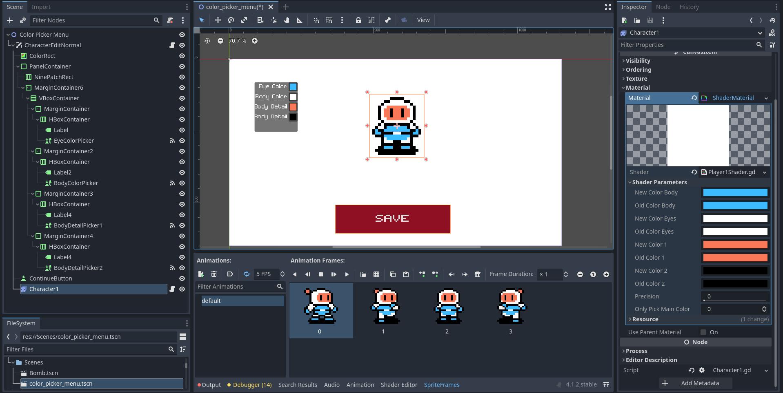This screenshot has width=783, height=393.
Task: Zoom in using the canvas plus icon
Action: pos(255,41)
